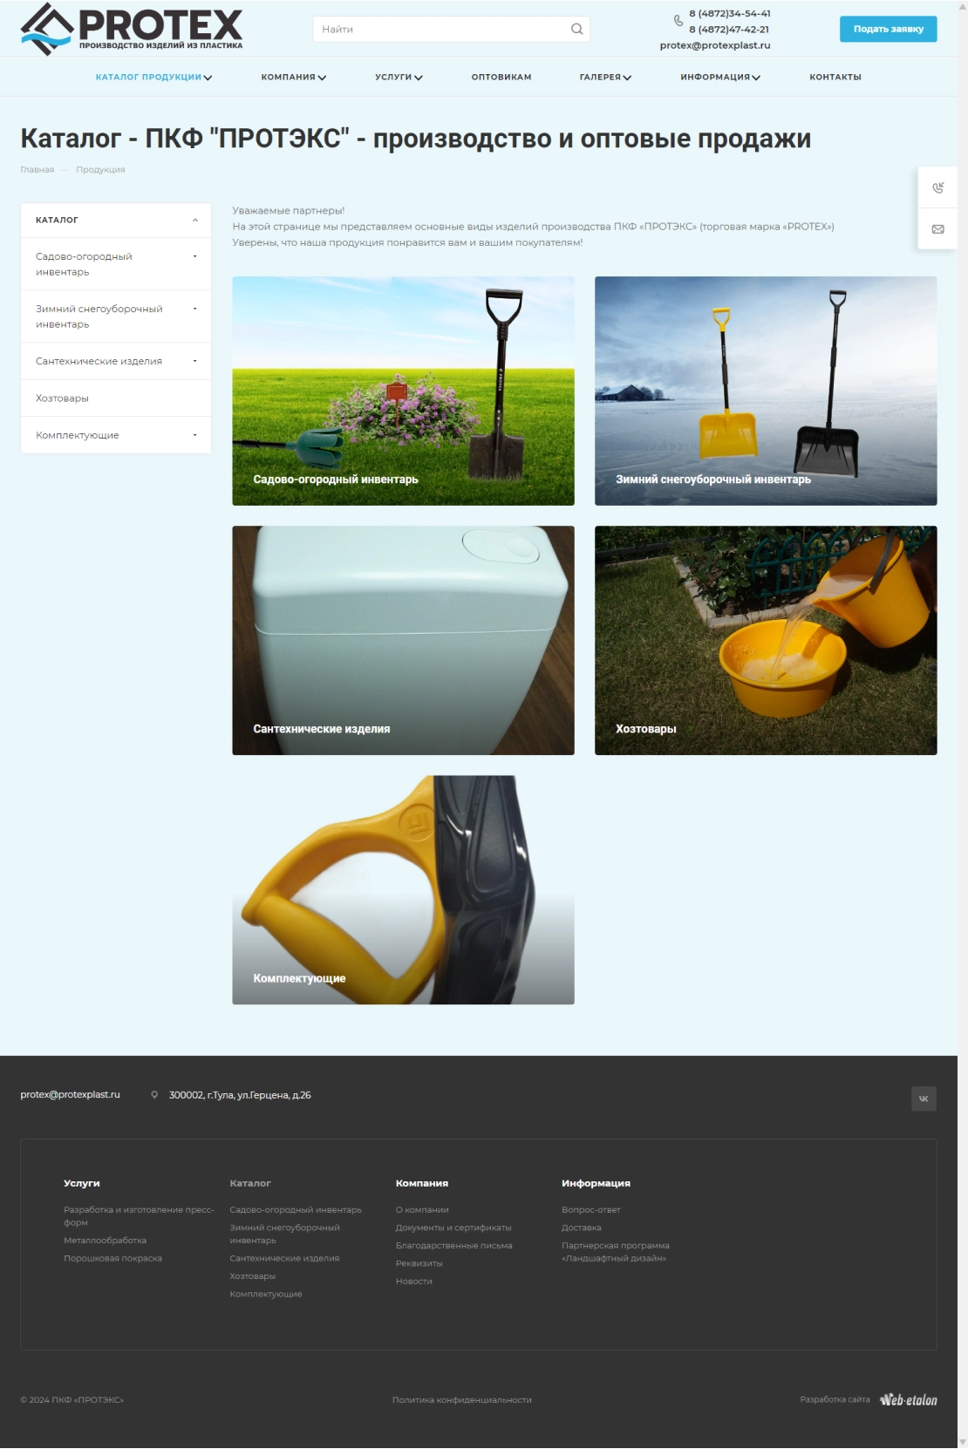Open the Хозтовары category card
This screenshot has width=968, height=1449.
[x=766, y=640]
